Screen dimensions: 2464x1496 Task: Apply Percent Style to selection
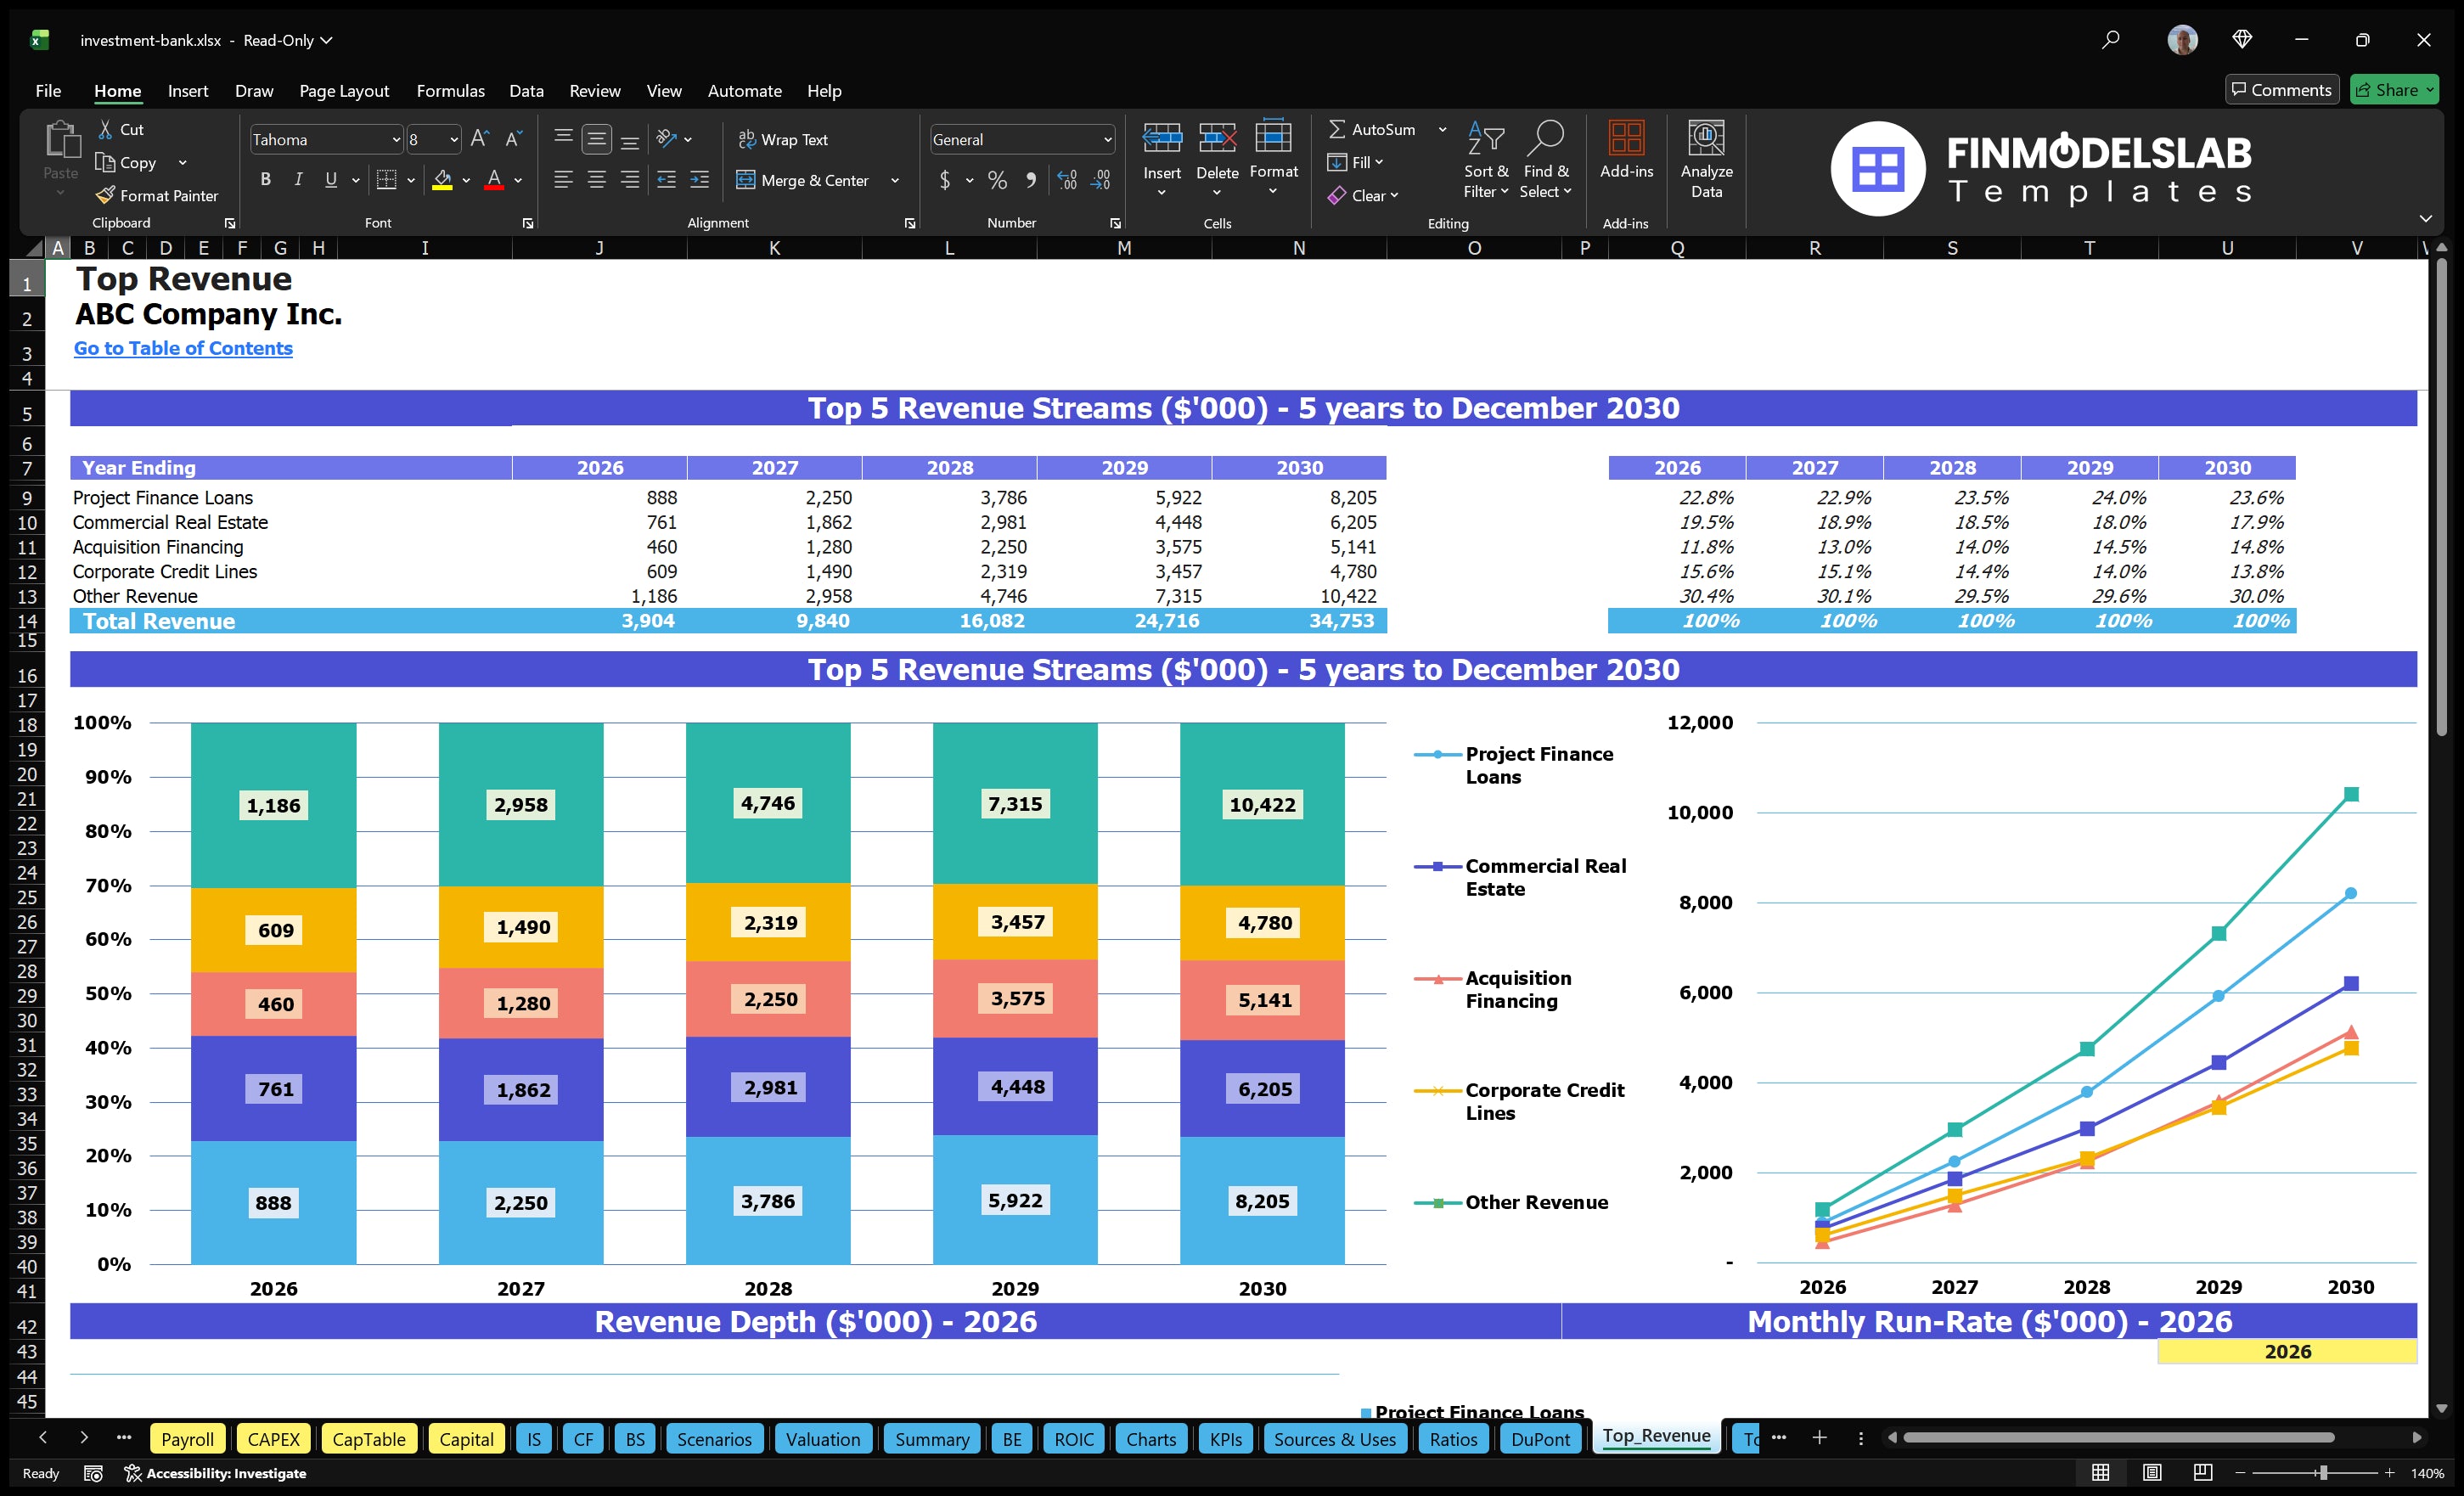pyautogui.click(x=996, y=180)
